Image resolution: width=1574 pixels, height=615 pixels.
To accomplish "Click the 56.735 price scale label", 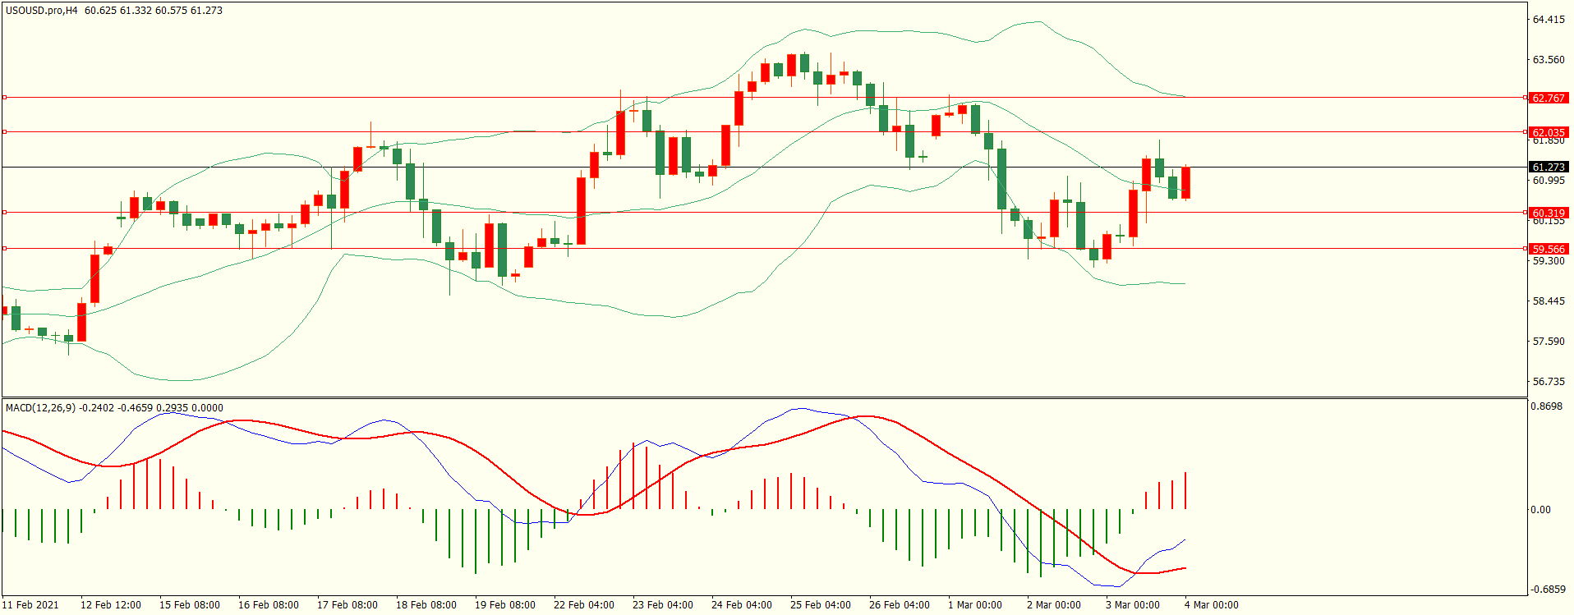I will pyautogui.click(x=1549, y=382).
